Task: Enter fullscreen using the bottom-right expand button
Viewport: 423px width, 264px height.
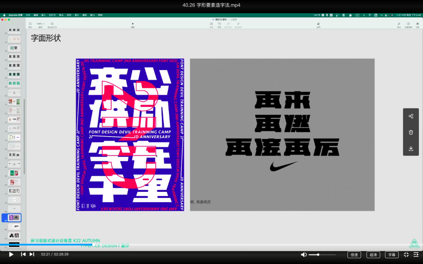Action: pos(406,255)
